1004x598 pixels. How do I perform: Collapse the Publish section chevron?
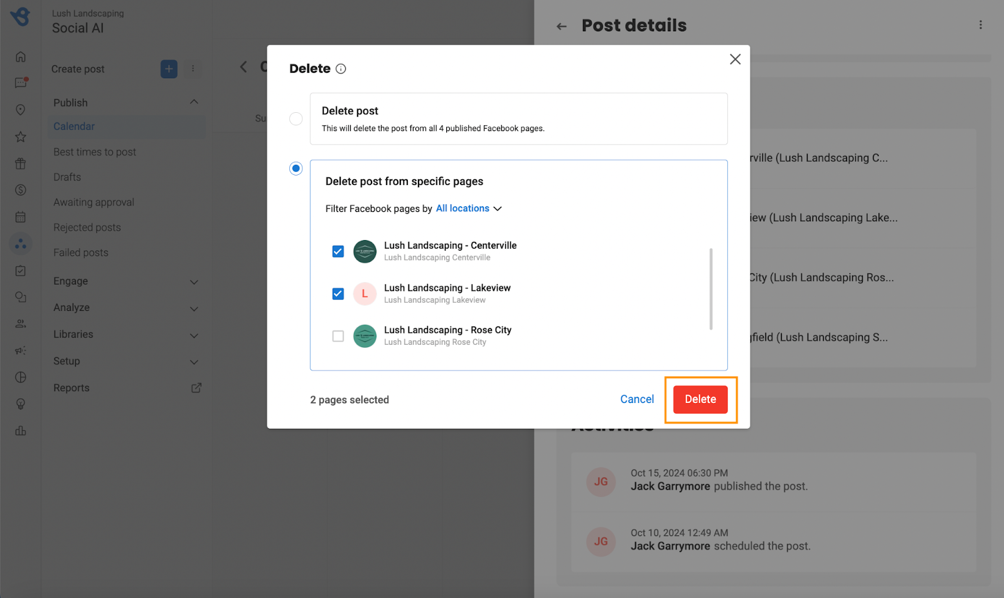coord(194,102)
